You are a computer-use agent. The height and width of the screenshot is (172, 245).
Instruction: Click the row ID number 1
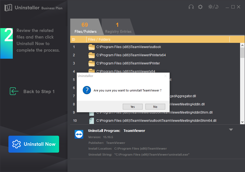tap(74, 47)
